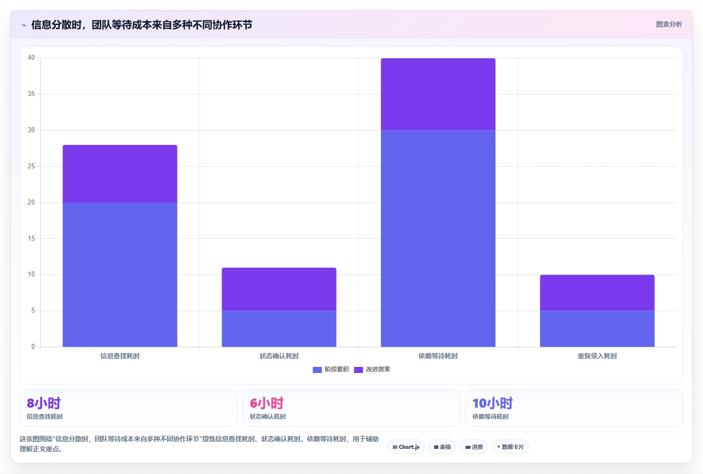Click the 状态确认耗时 x-axis label

pos(279,356)
